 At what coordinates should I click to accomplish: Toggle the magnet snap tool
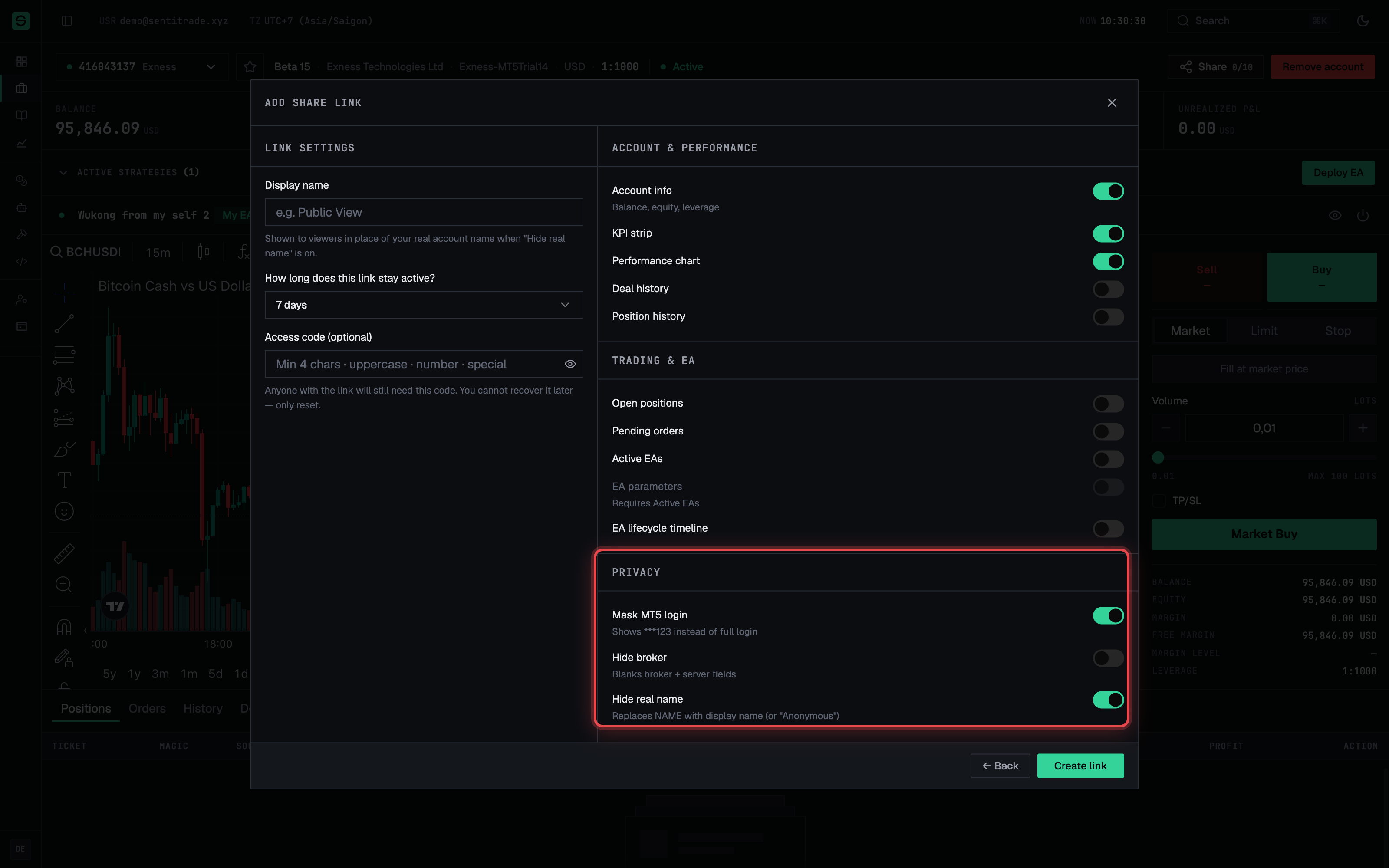[64, 626]
